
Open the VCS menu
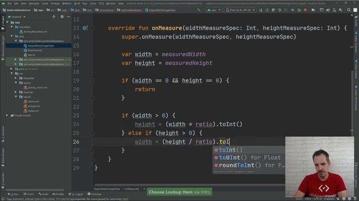point(101,3)
